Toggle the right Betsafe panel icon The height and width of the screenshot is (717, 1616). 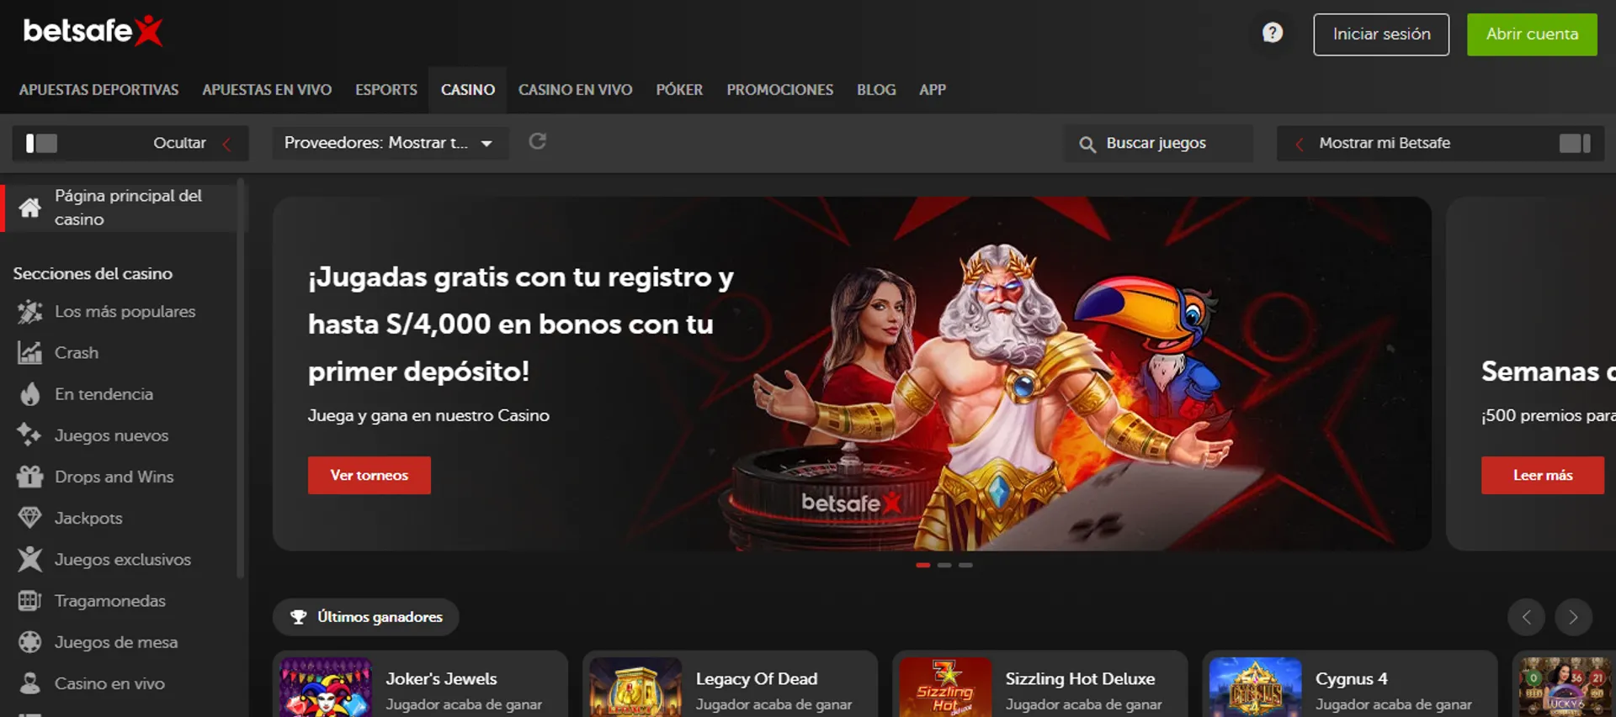tap(1575, 143)
